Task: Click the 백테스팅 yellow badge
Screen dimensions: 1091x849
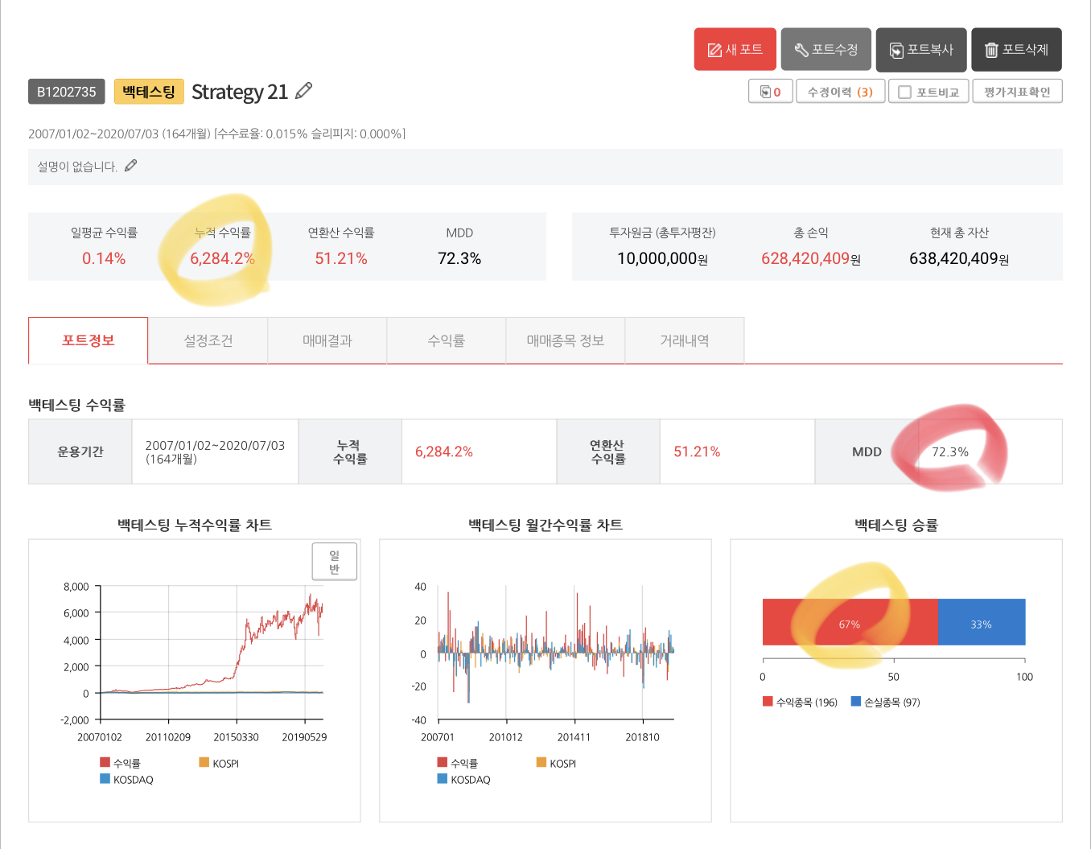Action: (149, 92)
